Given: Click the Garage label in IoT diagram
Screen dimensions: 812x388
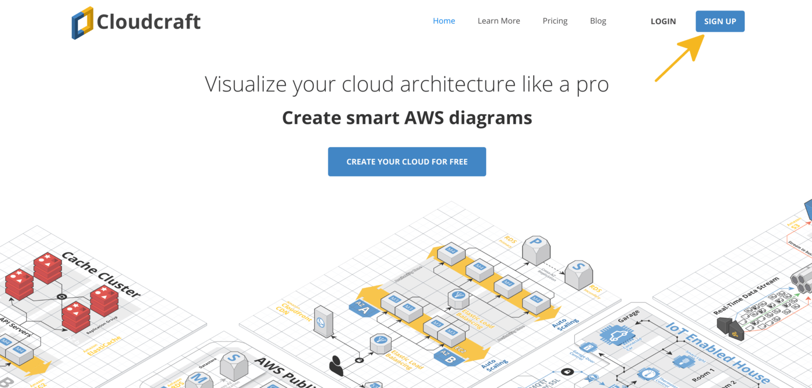Looking at the screenshot, I should (629, 315).
